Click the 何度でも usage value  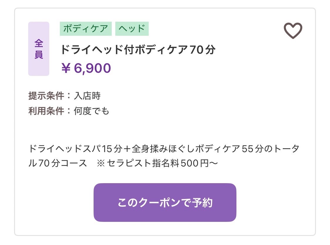pyautogui.click(x=91, y=111)
